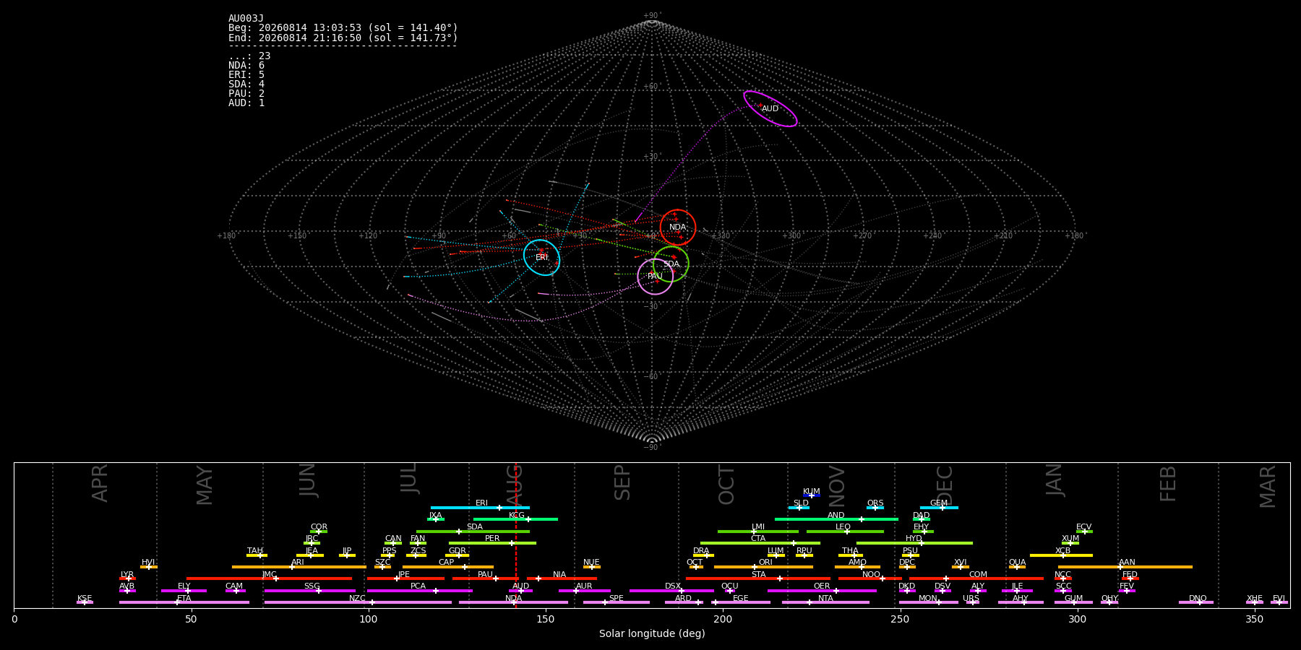Click the LYR shower bar in timeline
This screenshot has height=650, width=1301.
(127, 578)
